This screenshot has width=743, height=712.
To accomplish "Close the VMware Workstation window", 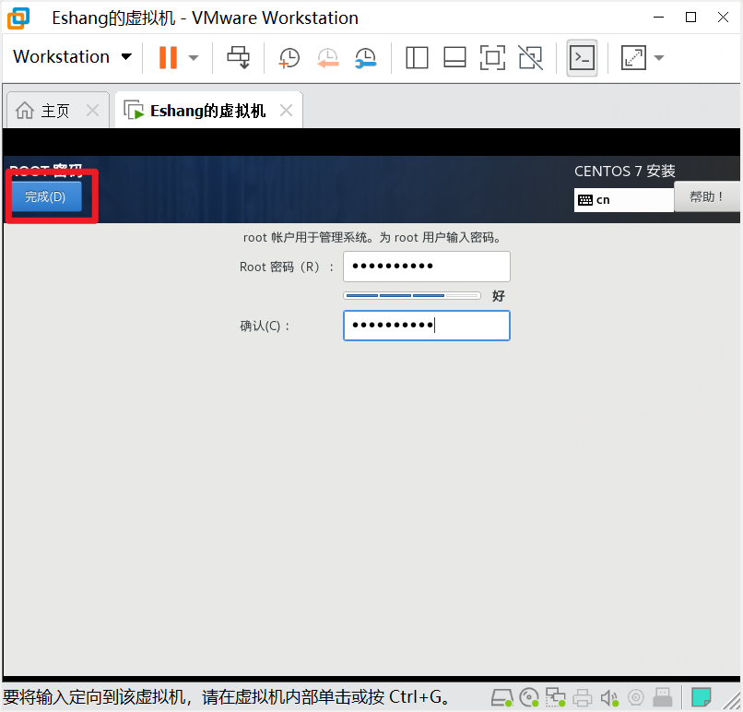I will (723, 18).
